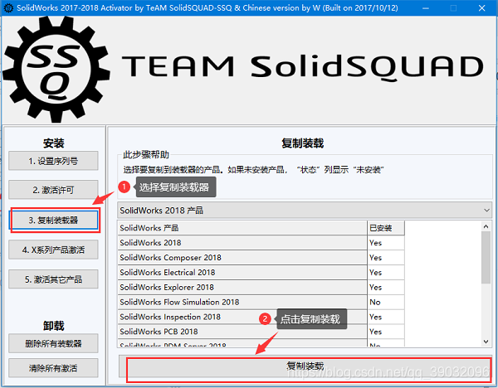
Task: Select the 'SolidWorks Explorer 2018' row
Action: [x=261, y=287]
